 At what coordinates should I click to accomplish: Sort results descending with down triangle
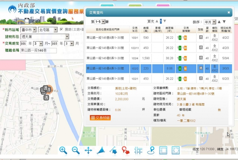pyautogui.click(x=224, y=22)
